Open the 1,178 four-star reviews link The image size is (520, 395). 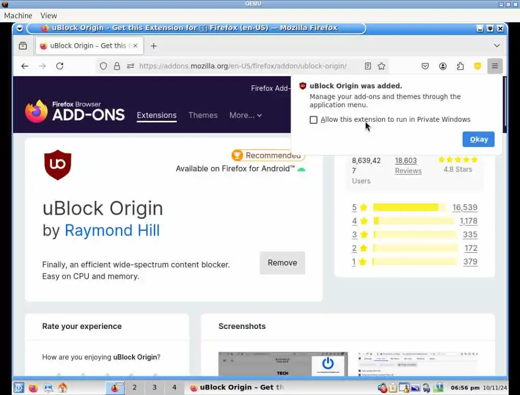468,221
